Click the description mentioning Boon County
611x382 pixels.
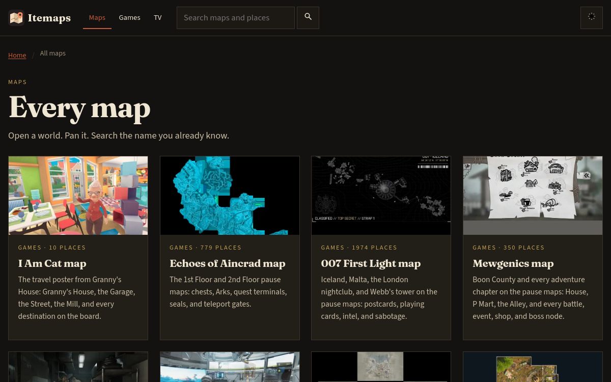point(531,298)
